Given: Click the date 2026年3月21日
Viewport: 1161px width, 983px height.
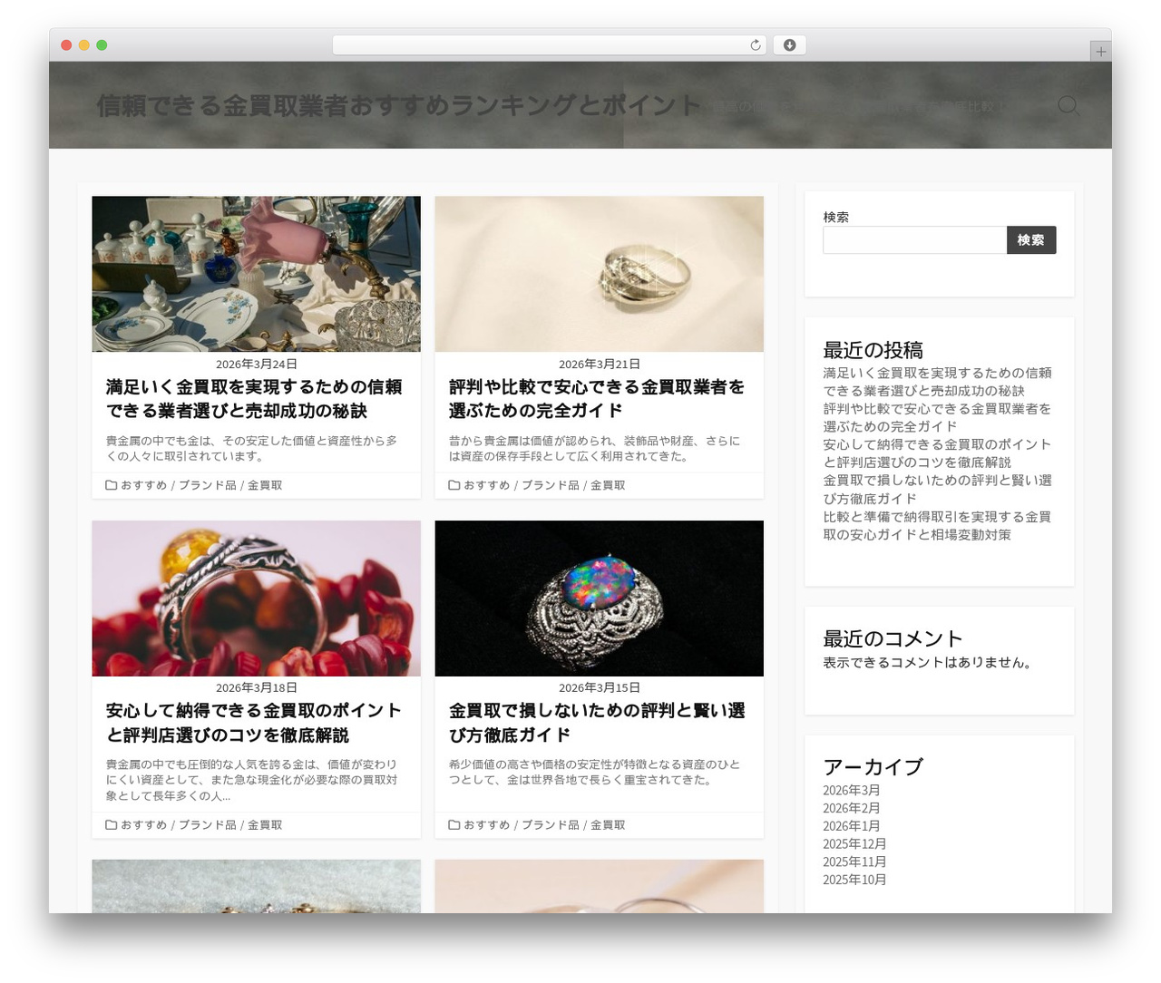Looking at the screenshot, I should pyautogui.click(x=600, y=364).
